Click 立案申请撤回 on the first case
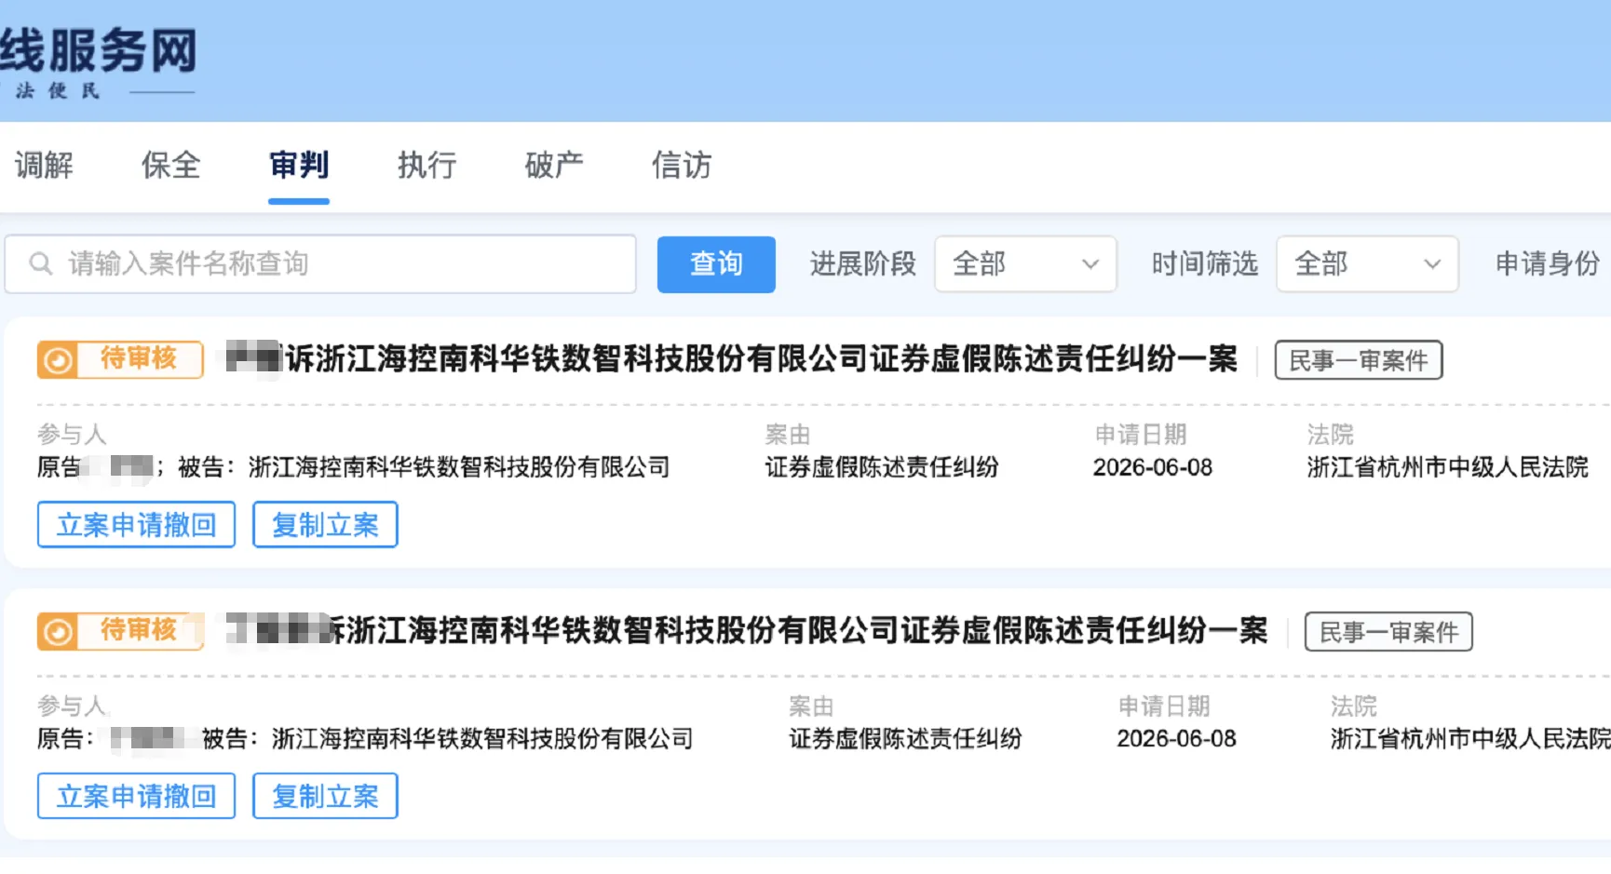The width and height of the screenshot is (1611, 874). point(137,525)
